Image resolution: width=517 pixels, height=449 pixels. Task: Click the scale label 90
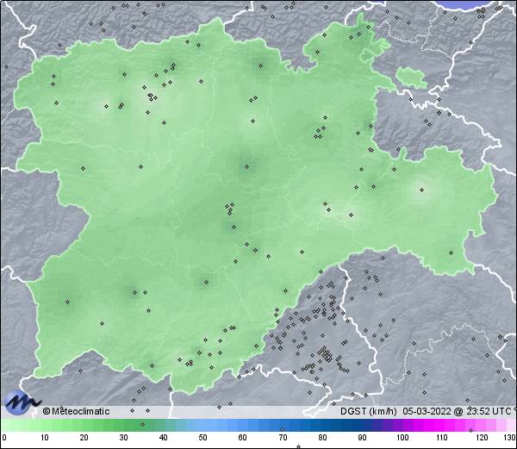pyautogui.click(x=362, y=438)
